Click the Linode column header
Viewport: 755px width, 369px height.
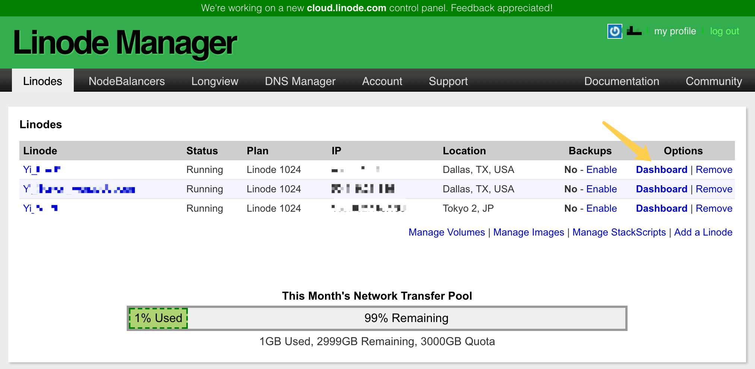[x=40, y=151]
